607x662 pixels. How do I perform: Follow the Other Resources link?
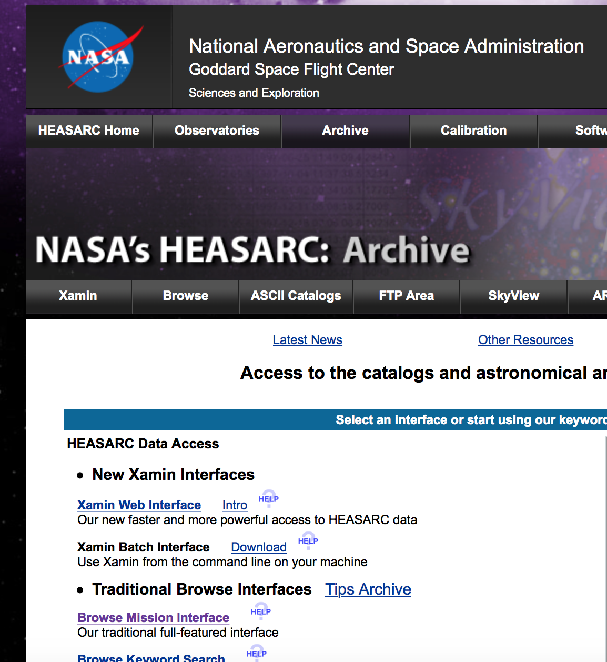tap(525, 340)
